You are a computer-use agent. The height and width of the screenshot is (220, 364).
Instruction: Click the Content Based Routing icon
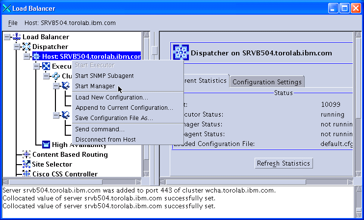click(26, 154)
